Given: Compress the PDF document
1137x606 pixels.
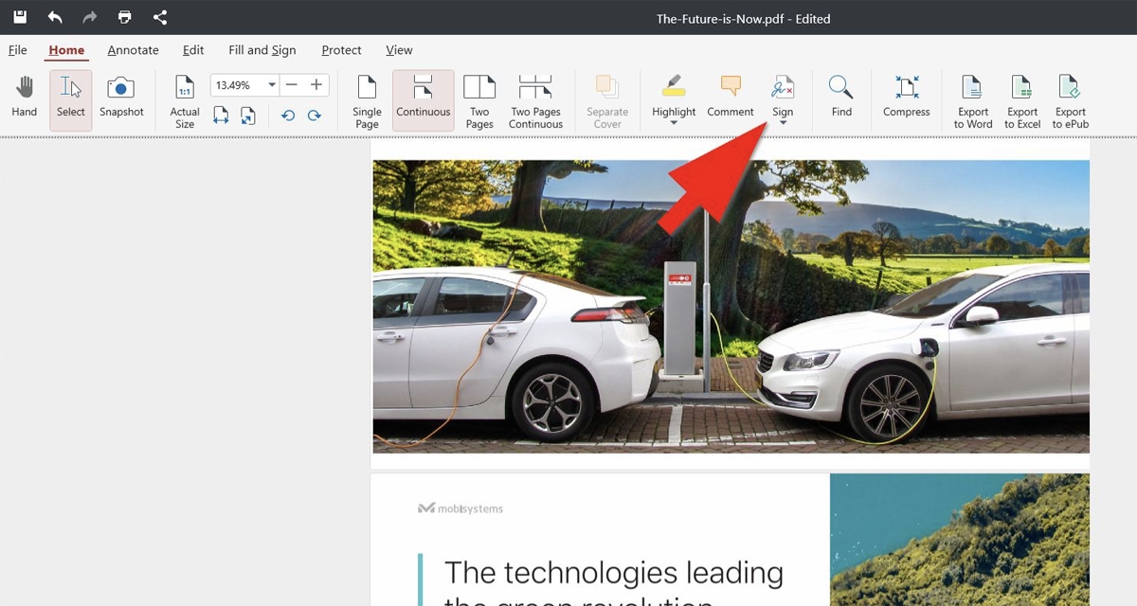Looking at the screenshot, I should pos(906,98).
